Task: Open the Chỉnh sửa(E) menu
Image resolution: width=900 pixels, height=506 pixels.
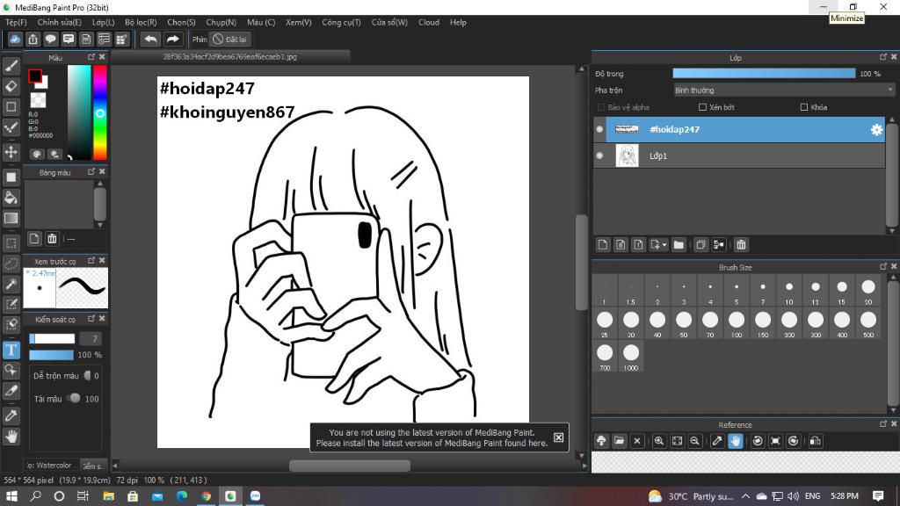Action: [59, 22]
